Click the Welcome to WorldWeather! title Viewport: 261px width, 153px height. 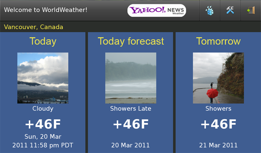point(46,10)
